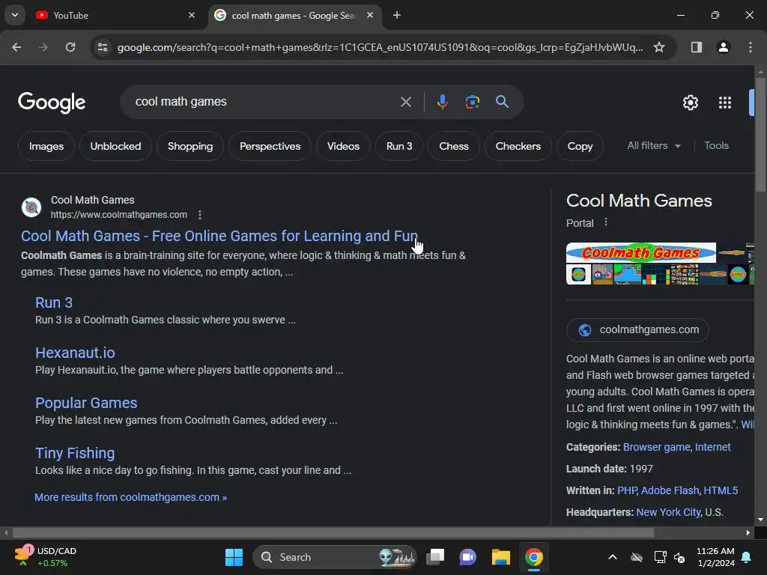Select the Chess filter chip
This screenshot has width=767, height=575.
pyautogui.click(x=453, y=146)
